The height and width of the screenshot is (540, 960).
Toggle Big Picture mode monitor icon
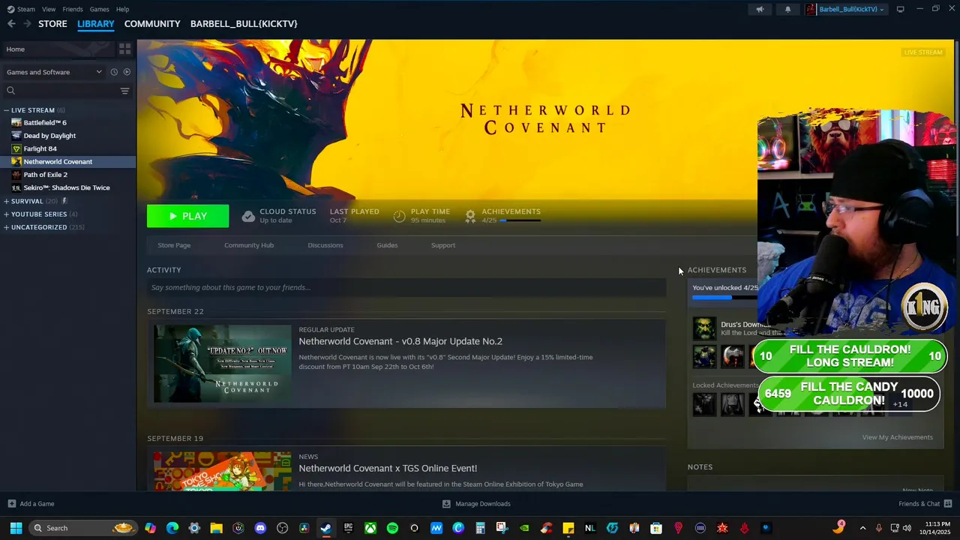coord(900,9)
